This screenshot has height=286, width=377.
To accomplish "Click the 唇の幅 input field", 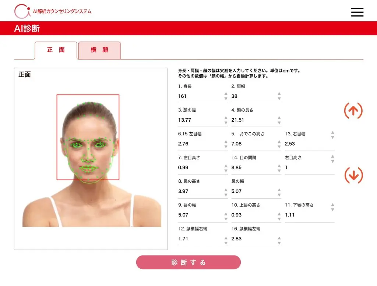I will click(x=199, y=215).
